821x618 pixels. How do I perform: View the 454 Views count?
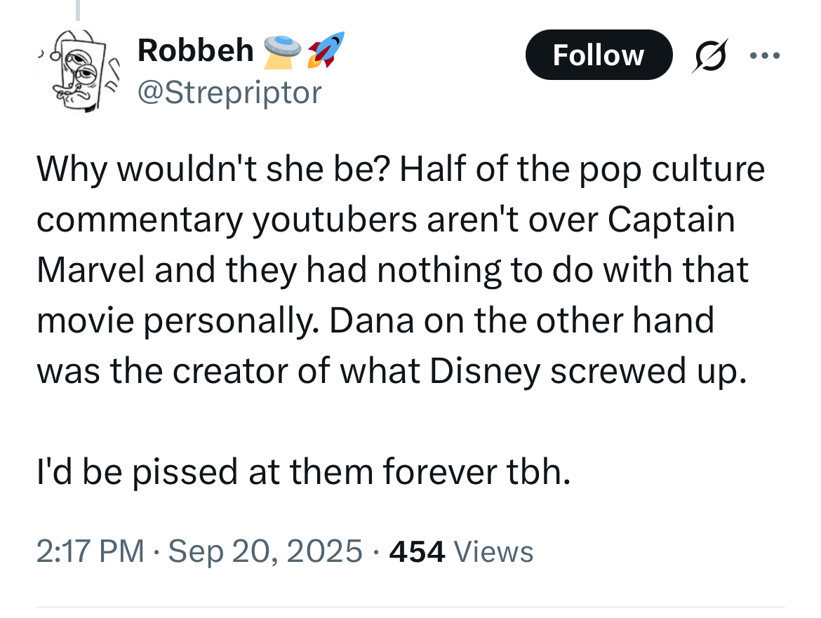(x=461, y=551)
